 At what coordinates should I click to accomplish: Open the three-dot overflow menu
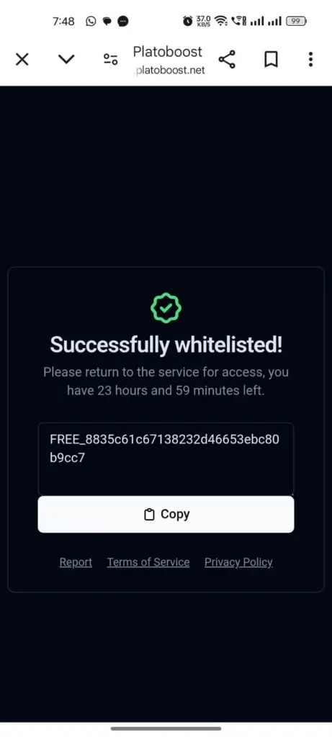310,59
